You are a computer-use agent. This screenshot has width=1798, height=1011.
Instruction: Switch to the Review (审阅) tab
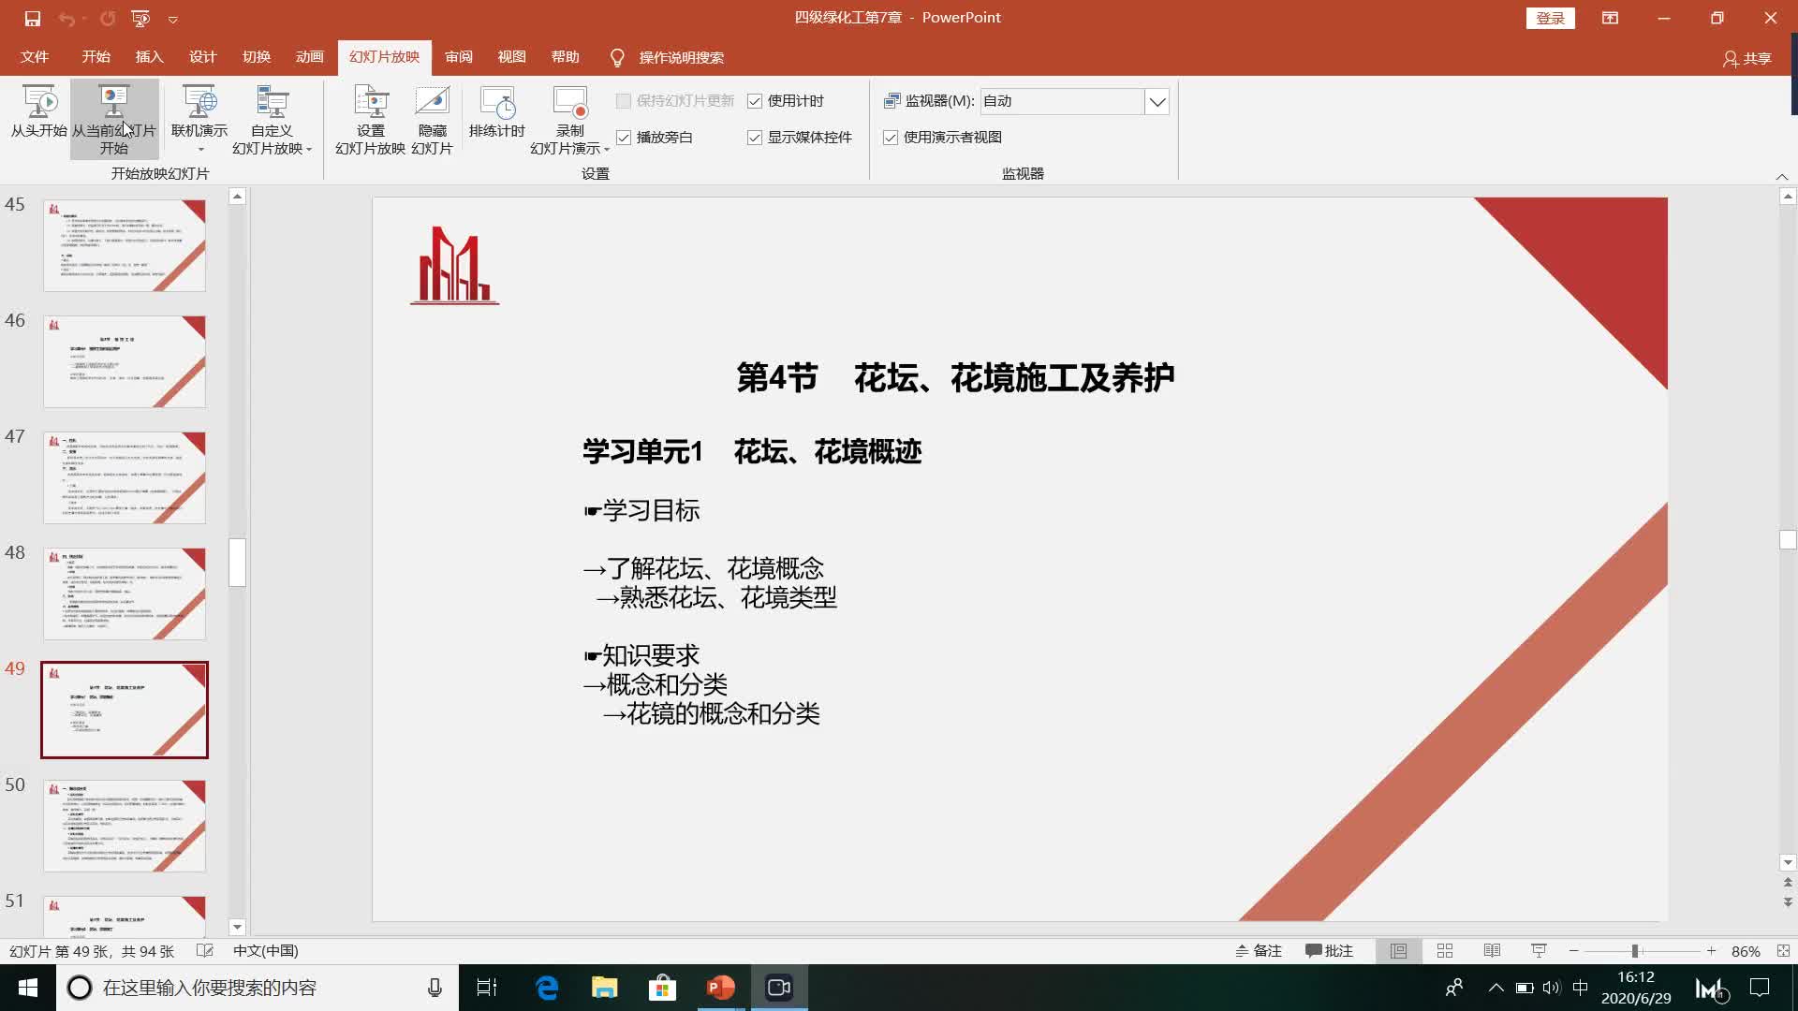point(458,57)
